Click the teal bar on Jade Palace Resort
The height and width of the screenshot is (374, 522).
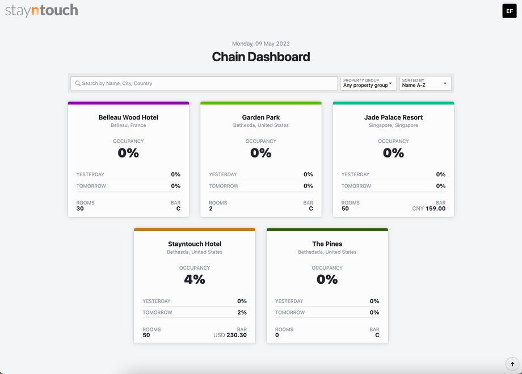pyautogui.click(x=394, y=103)
